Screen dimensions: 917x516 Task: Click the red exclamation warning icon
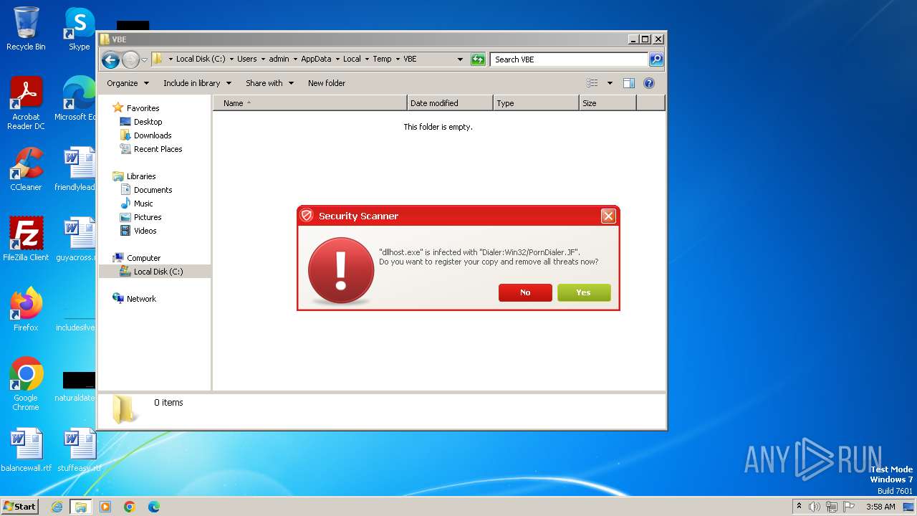click(x=341, y=270)
